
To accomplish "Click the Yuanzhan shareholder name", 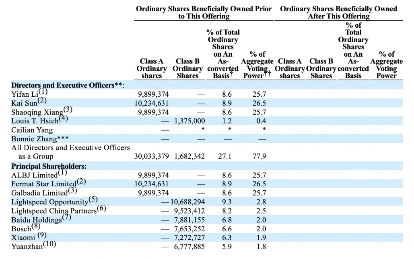I will pos(27,247).
